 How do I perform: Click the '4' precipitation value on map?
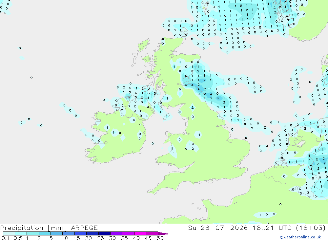tap(198, 89)
